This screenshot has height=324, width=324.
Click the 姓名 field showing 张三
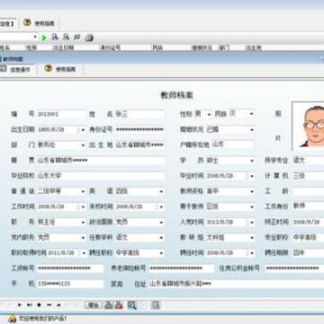(x=139, y=114)
